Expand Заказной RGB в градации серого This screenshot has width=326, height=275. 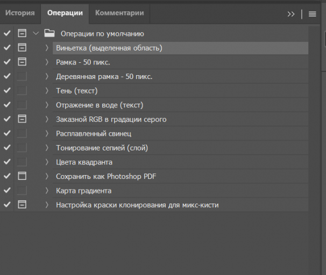(47, 119)
